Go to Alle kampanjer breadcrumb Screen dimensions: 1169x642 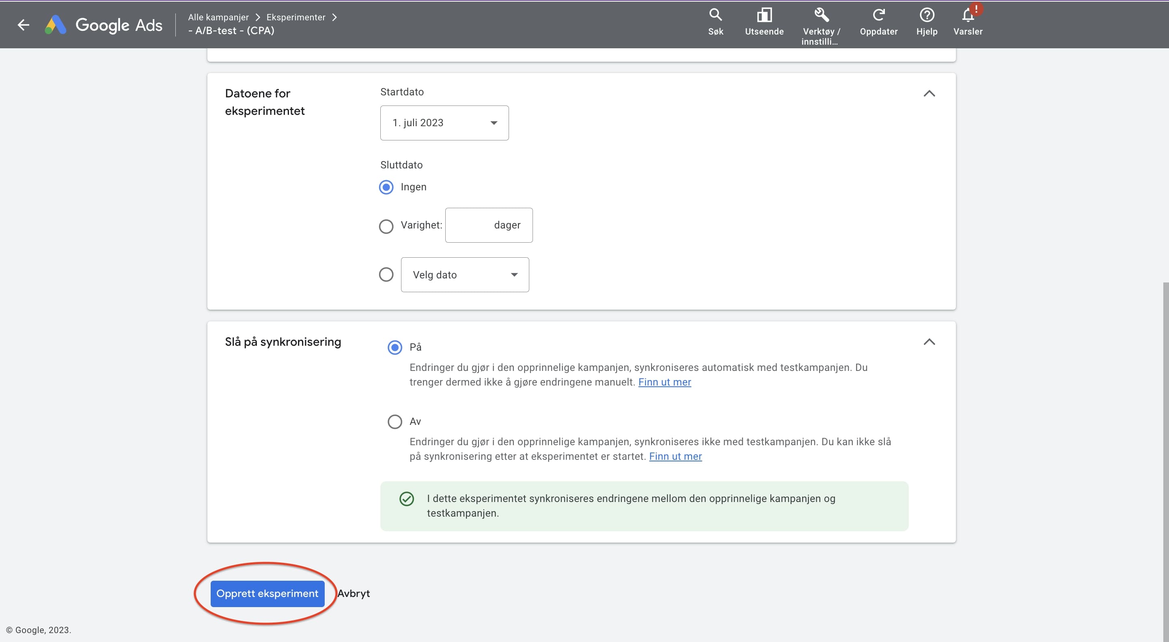point(218,17)
